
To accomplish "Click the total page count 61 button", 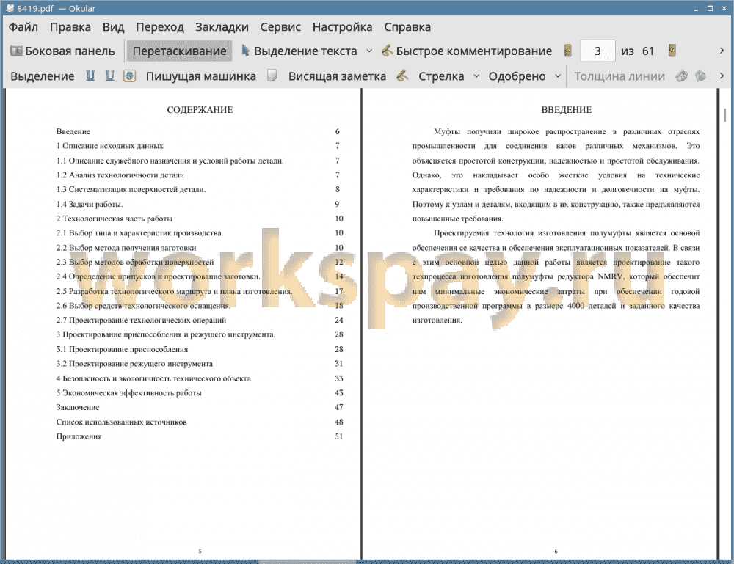I will click(x=648, y=51).
